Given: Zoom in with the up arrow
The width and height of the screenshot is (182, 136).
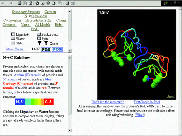Looking at the screenshot, I should [x=40, y=43].
